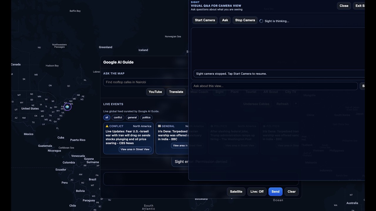Toggle the Live: Off button

pos(257,192)
